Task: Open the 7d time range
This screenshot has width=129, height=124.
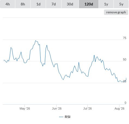Action: tap(54, 4)
